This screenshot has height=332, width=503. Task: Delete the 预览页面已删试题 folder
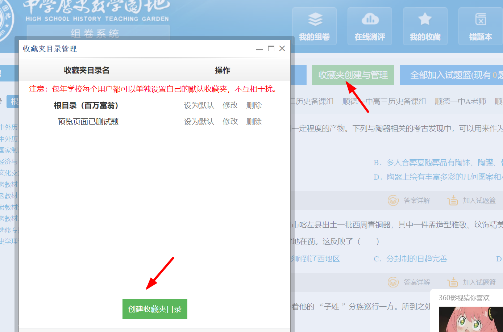click(254, 122)
